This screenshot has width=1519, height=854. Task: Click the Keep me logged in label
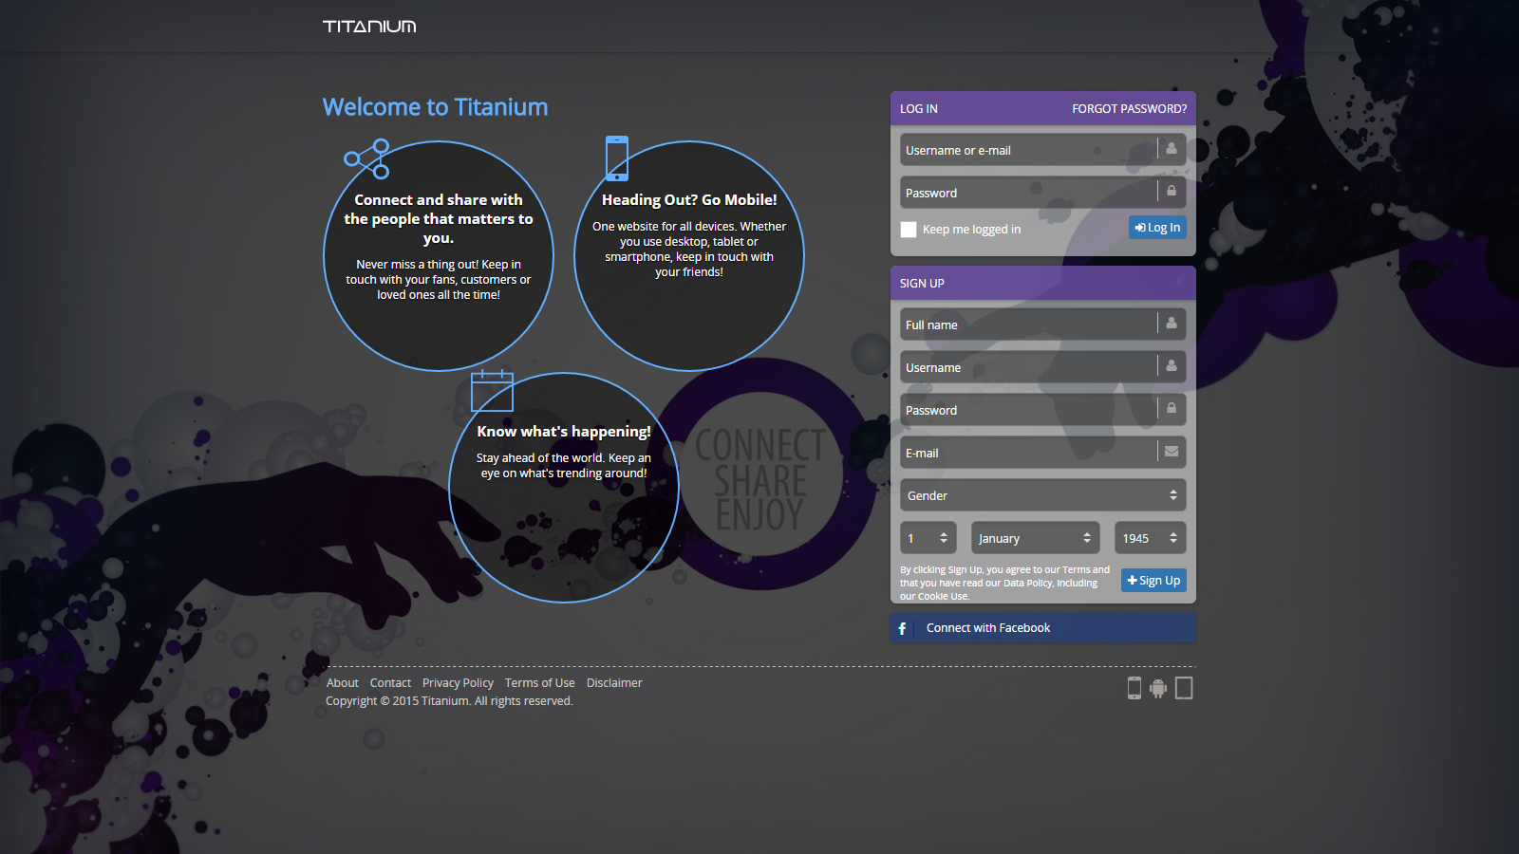coord(971,230)
